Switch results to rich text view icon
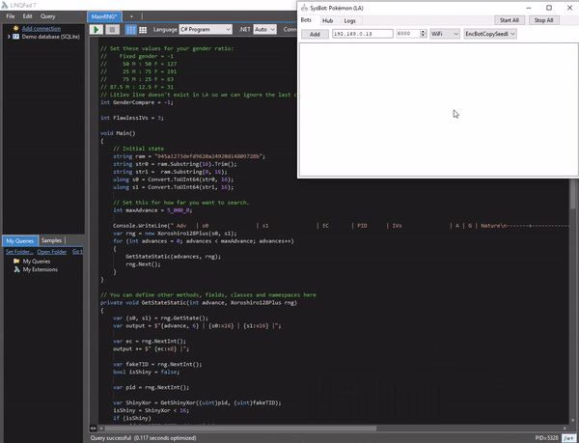579x443 pixels. (x=130, y=30)
